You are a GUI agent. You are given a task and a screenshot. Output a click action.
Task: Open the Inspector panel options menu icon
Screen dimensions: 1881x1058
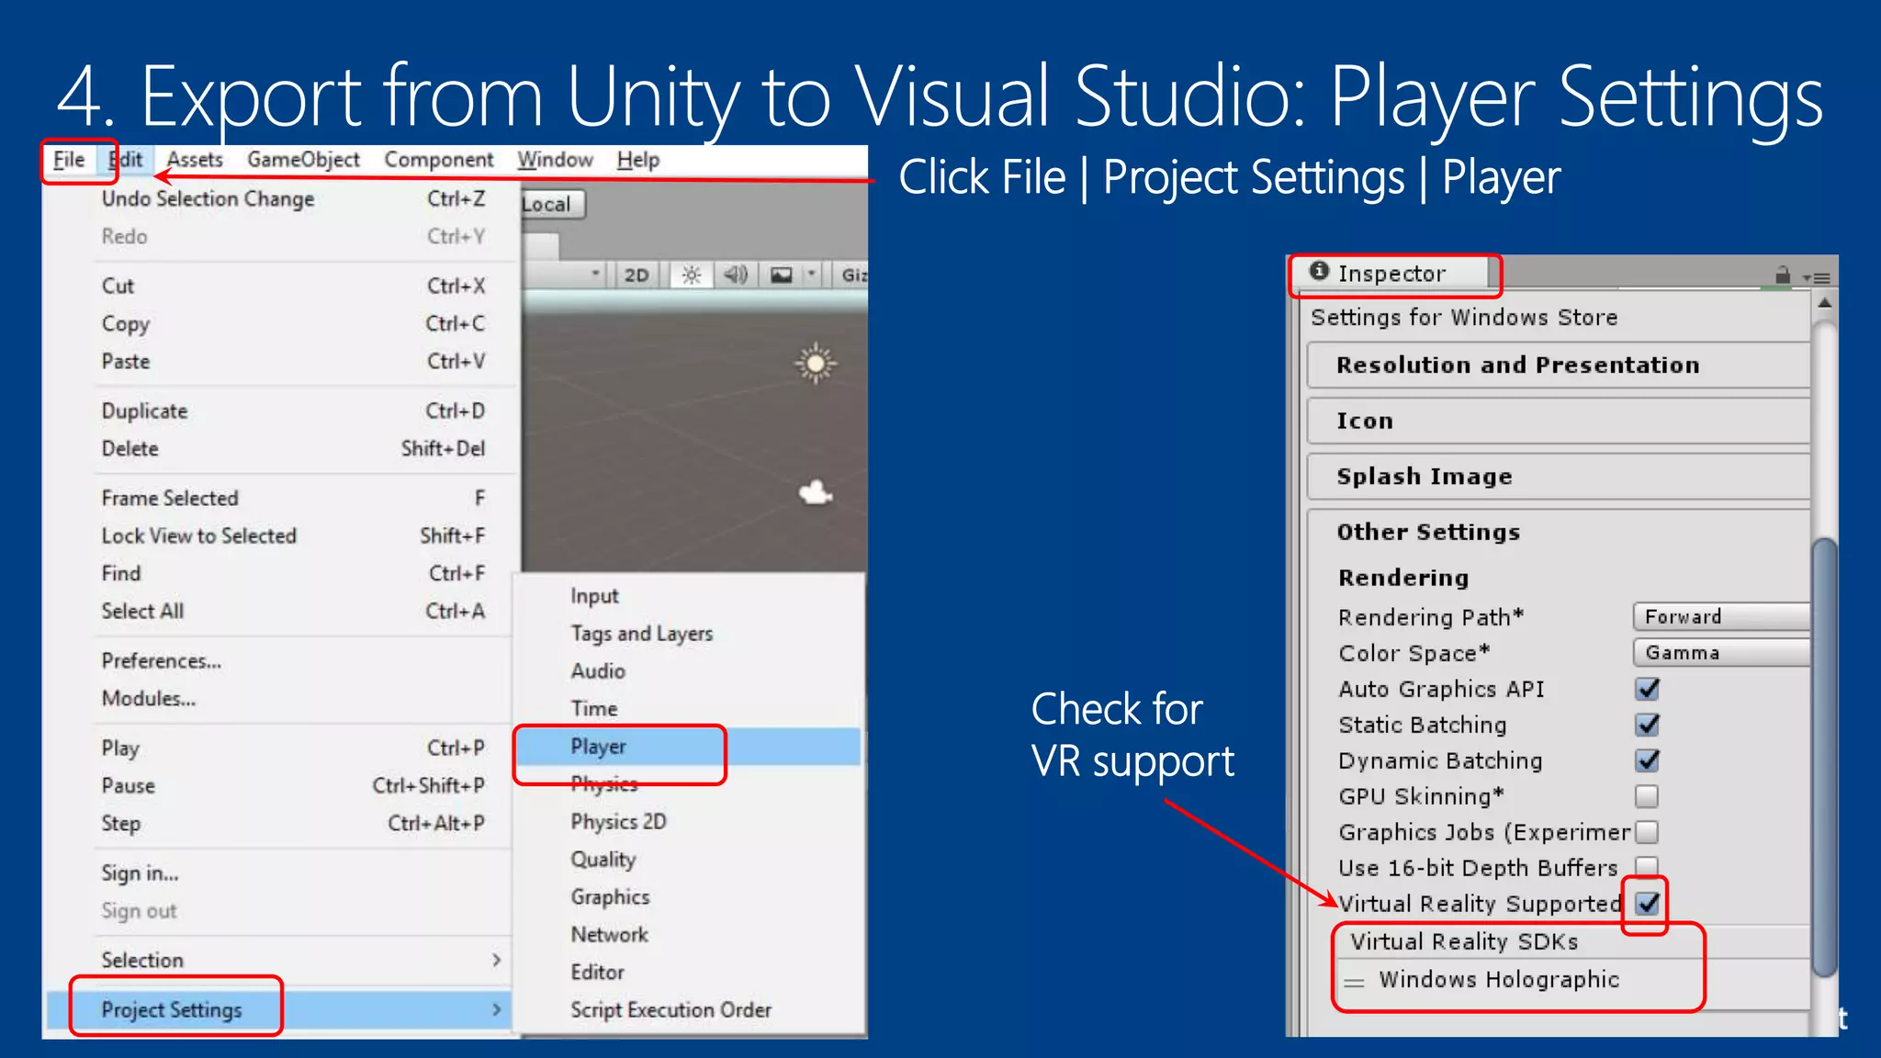coord(1817,276)
